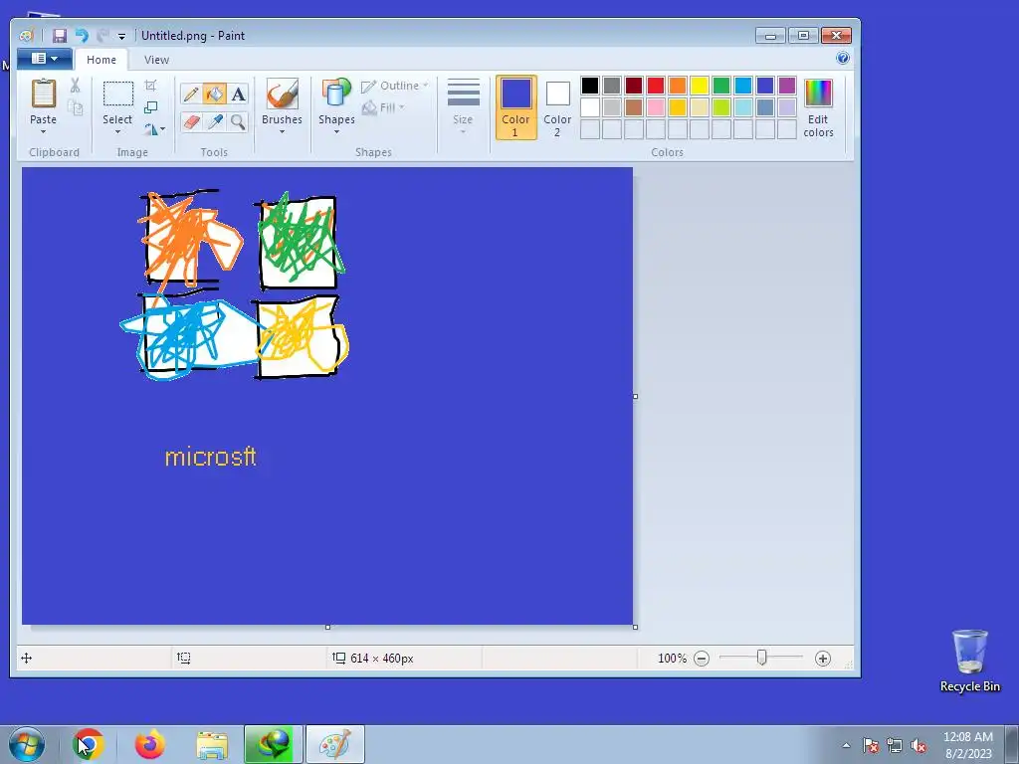Pick the yellow color swatch

click(700, 86)
